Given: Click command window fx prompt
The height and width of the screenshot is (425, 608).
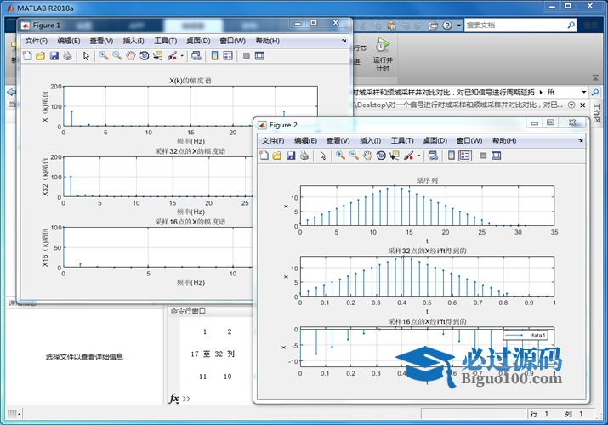Looking at the screenshot, I should pos(174,399).
